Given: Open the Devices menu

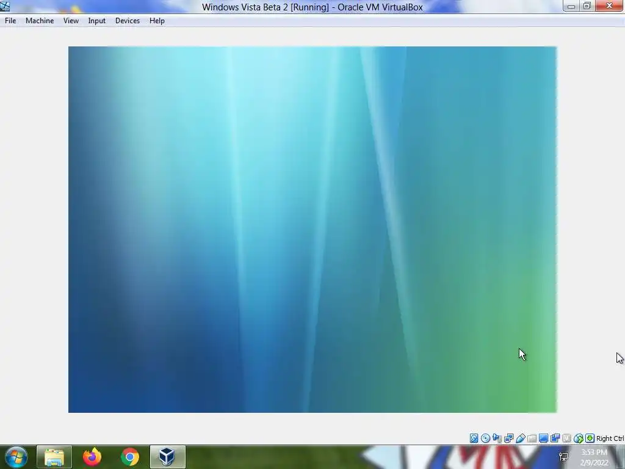Looking at the screenshot, I should click(128, 21).
